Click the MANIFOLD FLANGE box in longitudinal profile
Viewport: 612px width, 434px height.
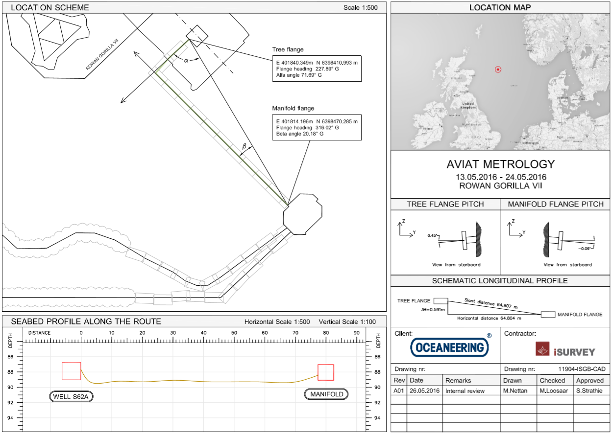click(x=548, y=314)
